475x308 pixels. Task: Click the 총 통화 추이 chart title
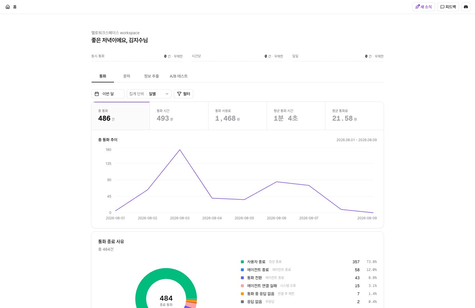[108, 140]
